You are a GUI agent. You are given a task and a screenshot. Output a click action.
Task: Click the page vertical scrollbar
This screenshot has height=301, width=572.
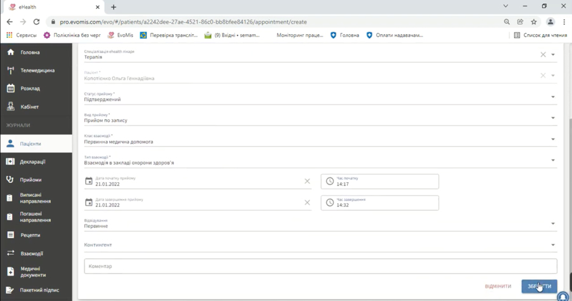[570, 196]
